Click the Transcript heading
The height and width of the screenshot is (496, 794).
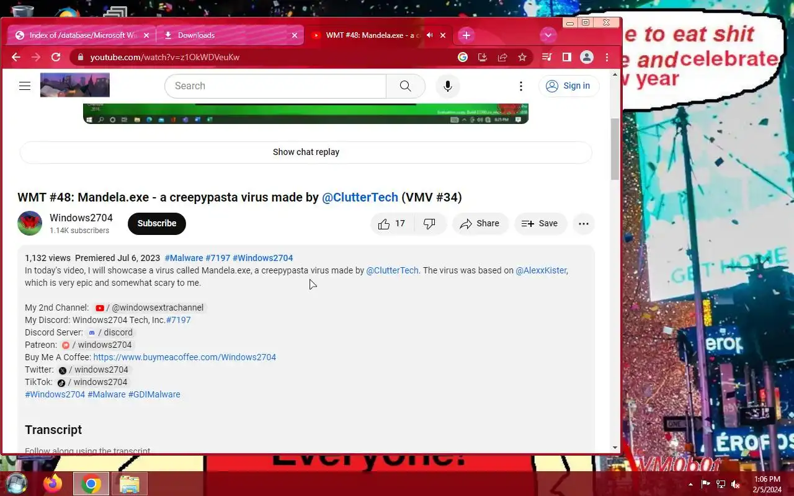53,430
